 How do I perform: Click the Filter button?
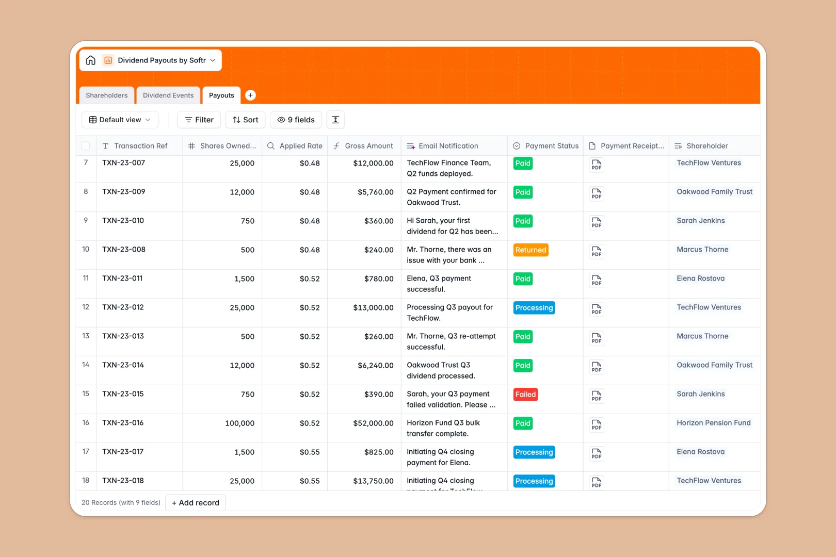199,120
